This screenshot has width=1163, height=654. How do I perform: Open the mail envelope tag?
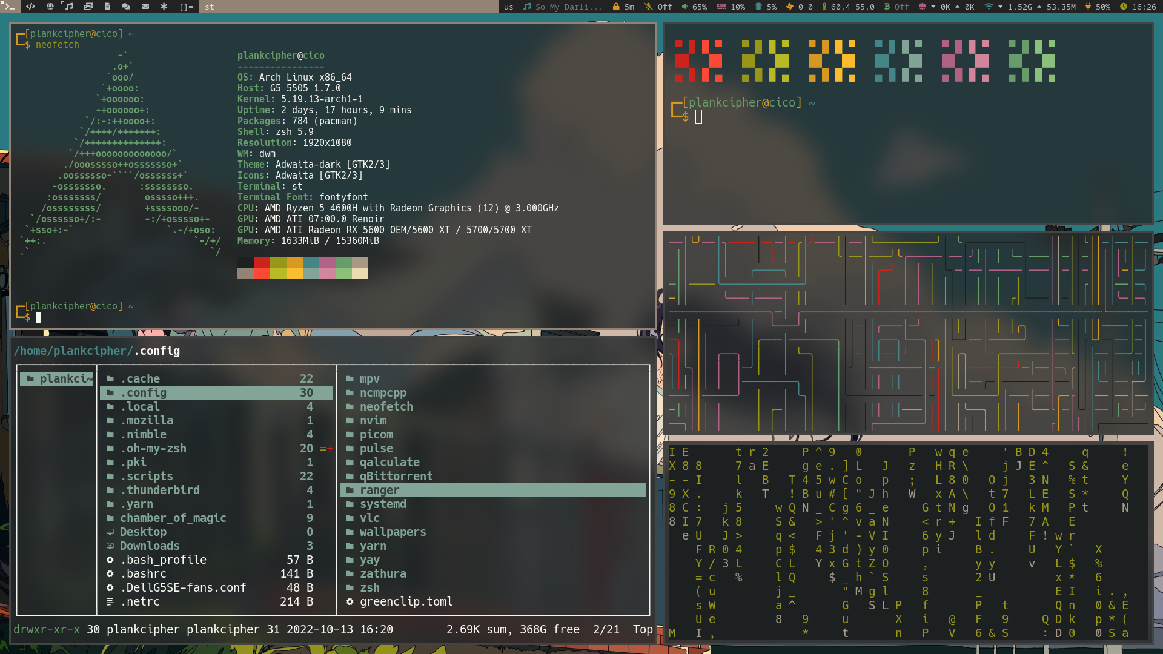[145, 7]
